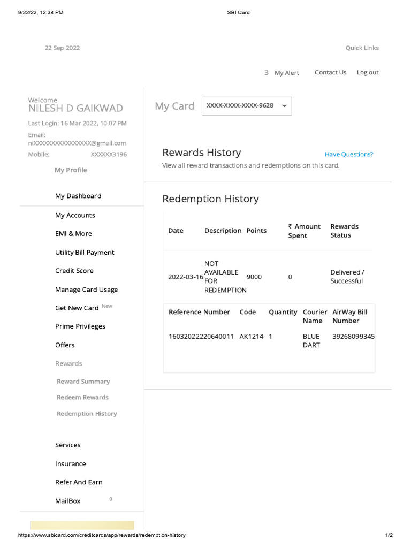Image resolution: width=411 pixels, height=548 pixels.
Task: Click the Code column header
Action: (x=247, y=312)
